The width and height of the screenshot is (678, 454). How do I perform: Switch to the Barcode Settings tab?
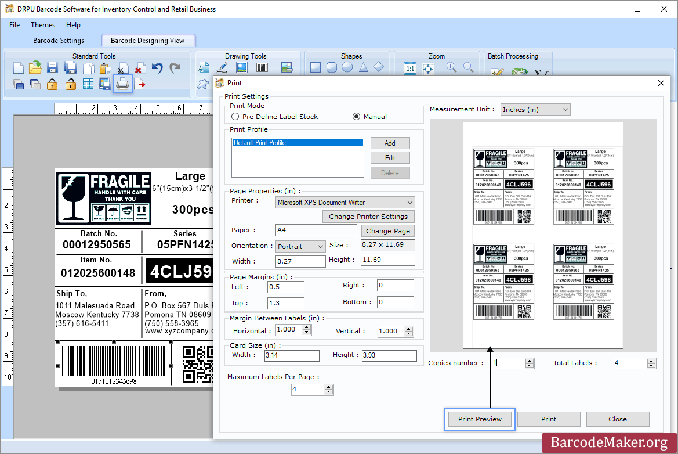59,40
